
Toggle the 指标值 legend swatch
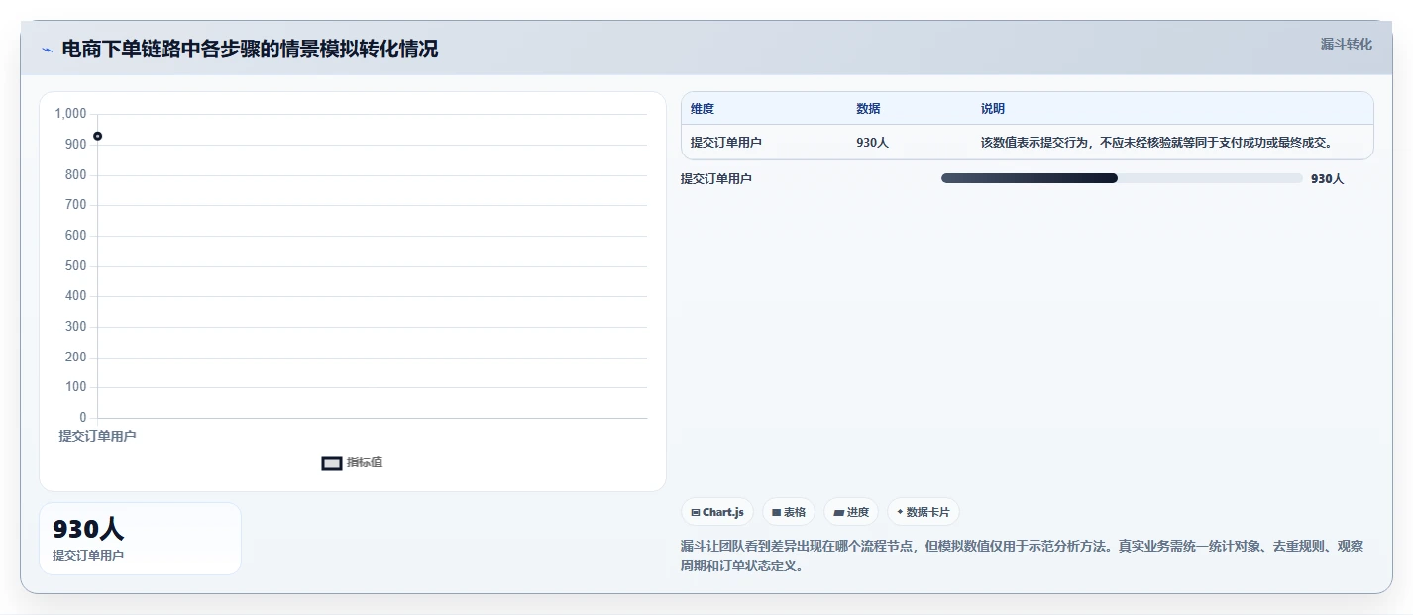click(x=332, y=463)
